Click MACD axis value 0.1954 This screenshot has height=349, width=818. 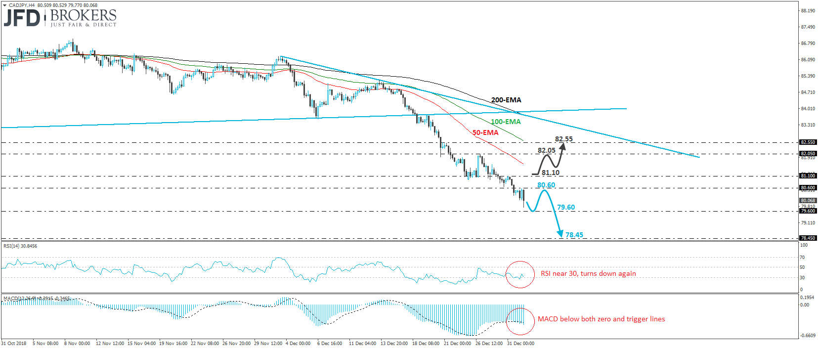808,297
